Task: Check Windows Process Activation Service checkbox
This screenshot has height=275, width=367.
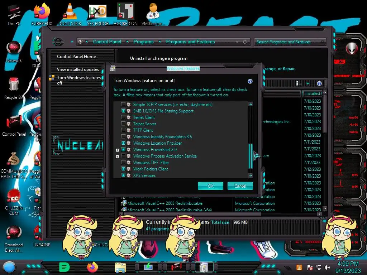Action: tap(123, 156)
